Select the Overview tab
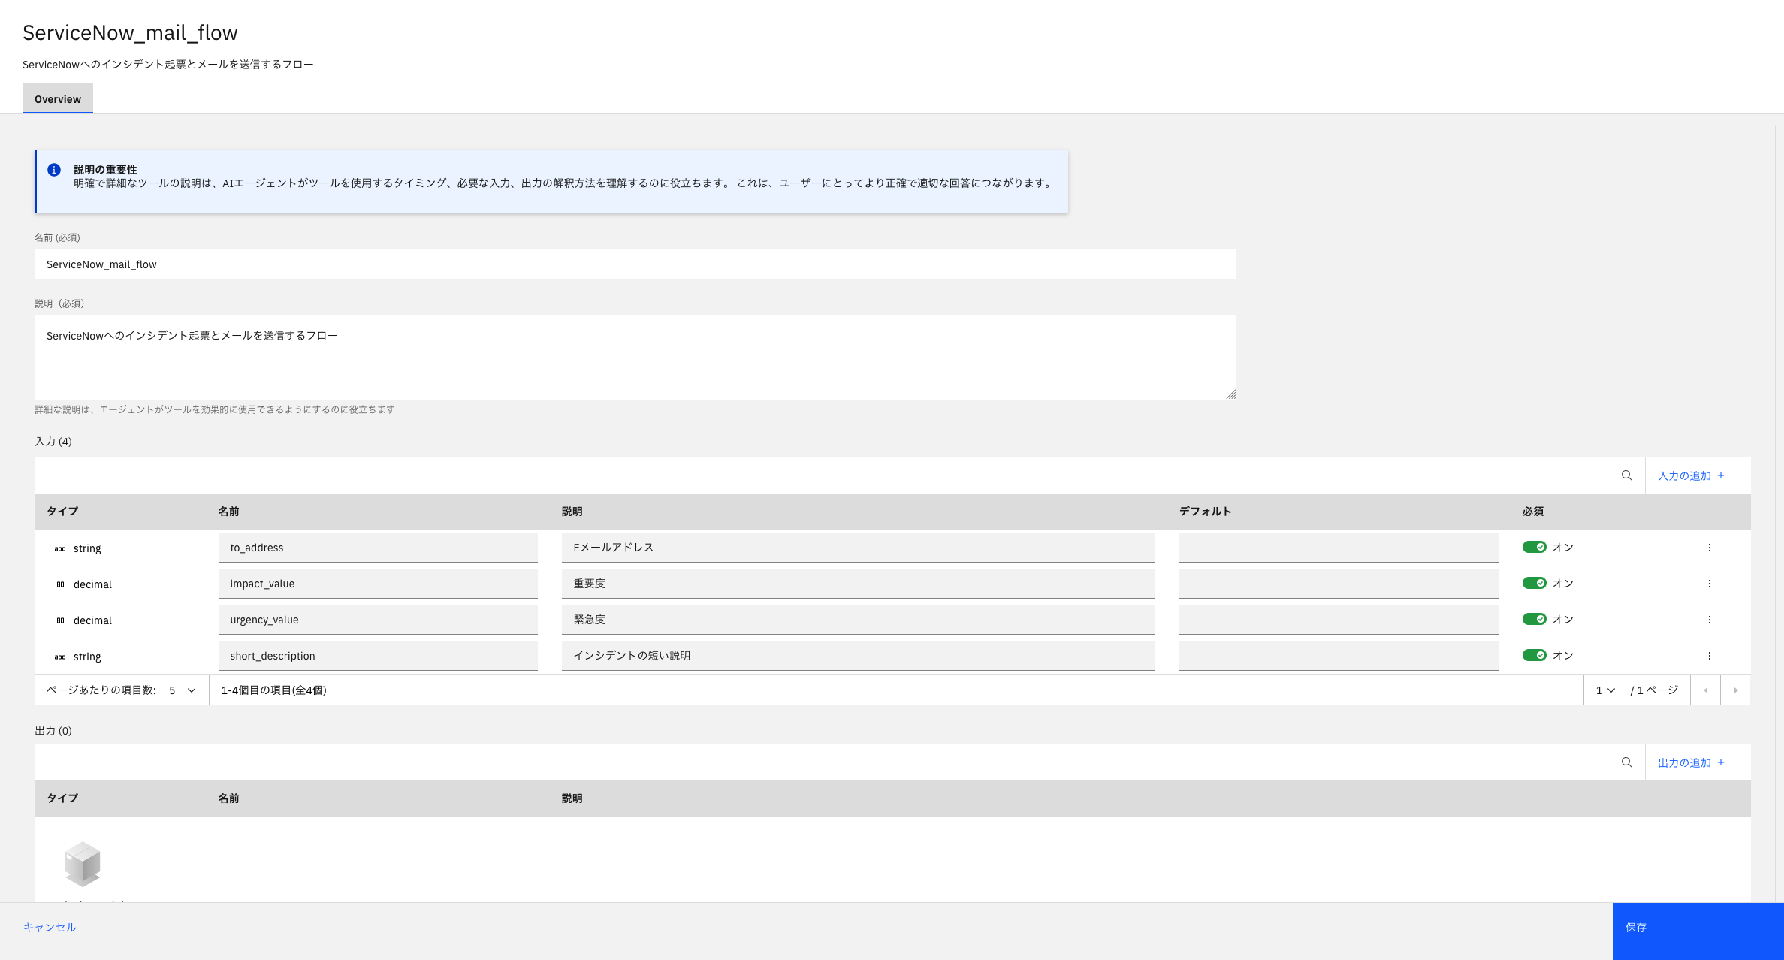This screenshot has width=1784, height=960. tap(58, 99)
